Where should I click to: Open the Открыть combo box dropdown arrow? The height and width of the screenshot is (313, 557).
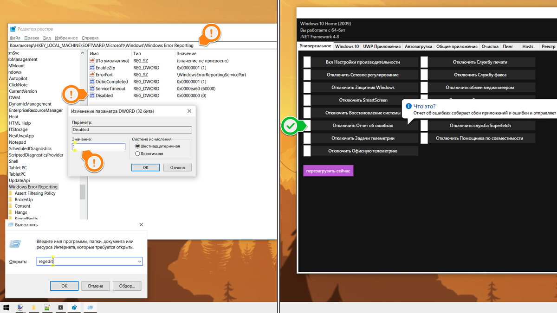[x=139, y=262]
